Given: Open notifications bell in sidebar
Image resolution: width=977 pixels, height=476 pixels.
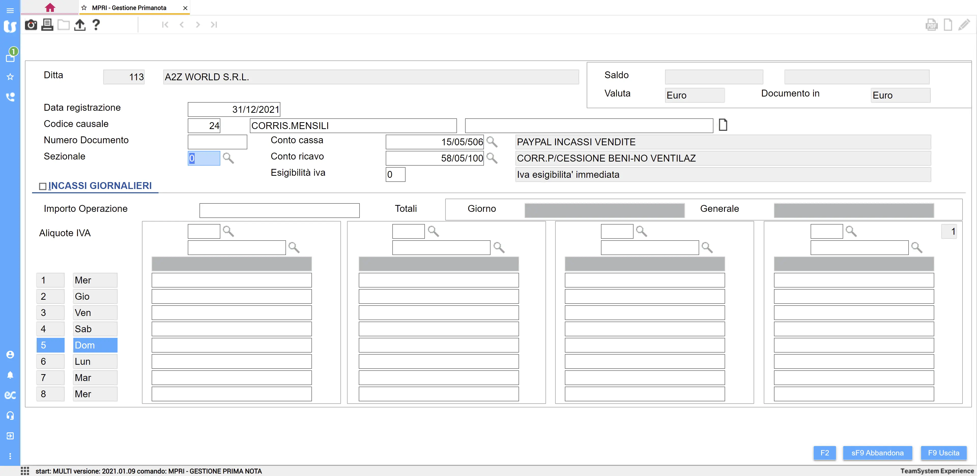Looking at the screenshot, I should (10, 375).
